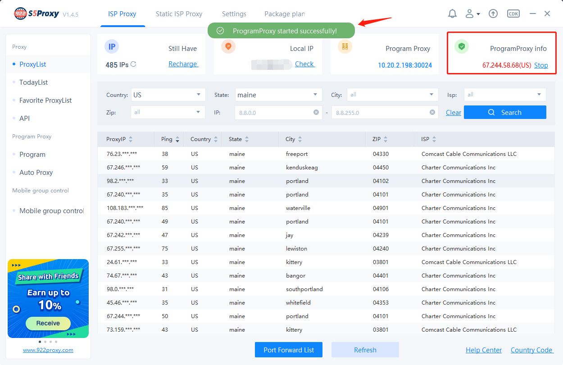Switch to Static ISP Proxy tab
The height and width of the screenshot is (365, 563).
pyautogui.click(x=179, y=14)
